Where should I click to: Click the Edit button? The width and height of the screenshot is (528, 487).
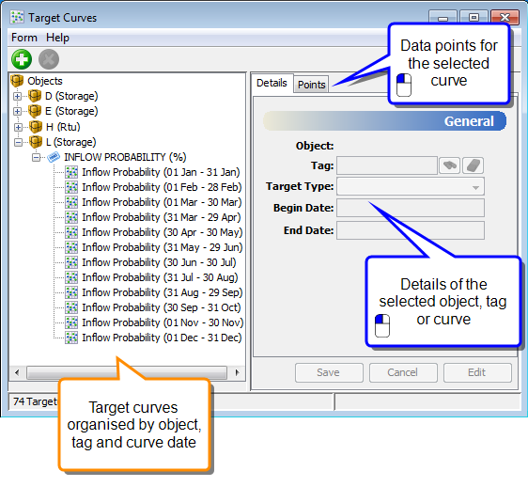(477, 372)
